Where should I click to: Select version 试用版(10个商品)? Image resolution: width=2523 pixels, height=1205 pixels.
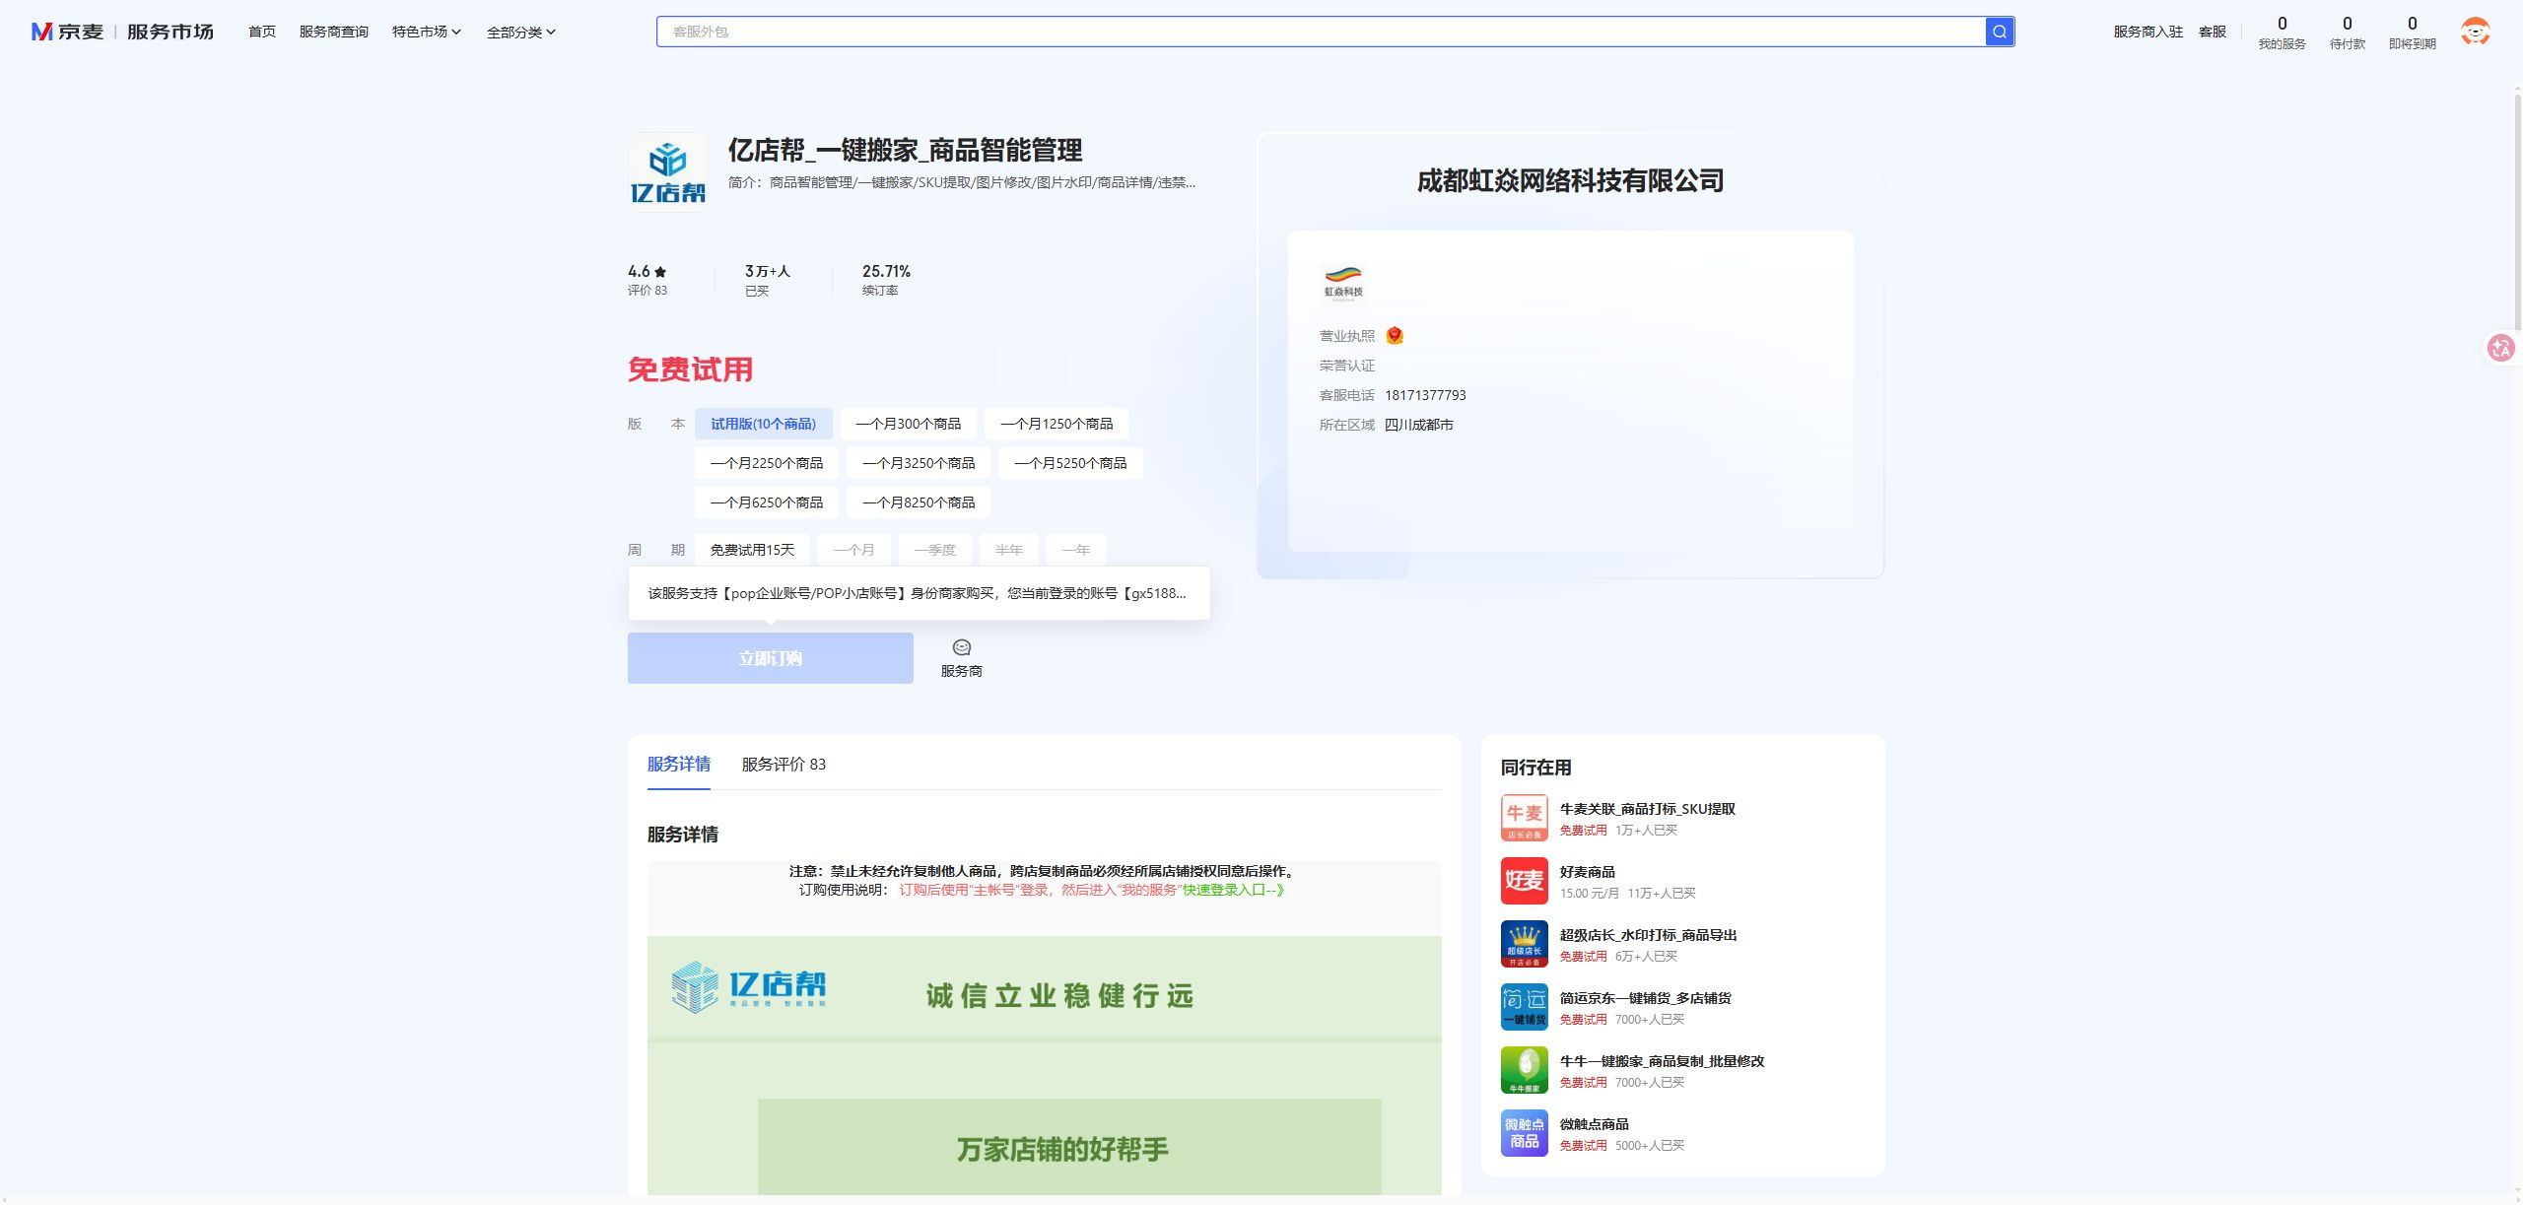click(763, 424)
